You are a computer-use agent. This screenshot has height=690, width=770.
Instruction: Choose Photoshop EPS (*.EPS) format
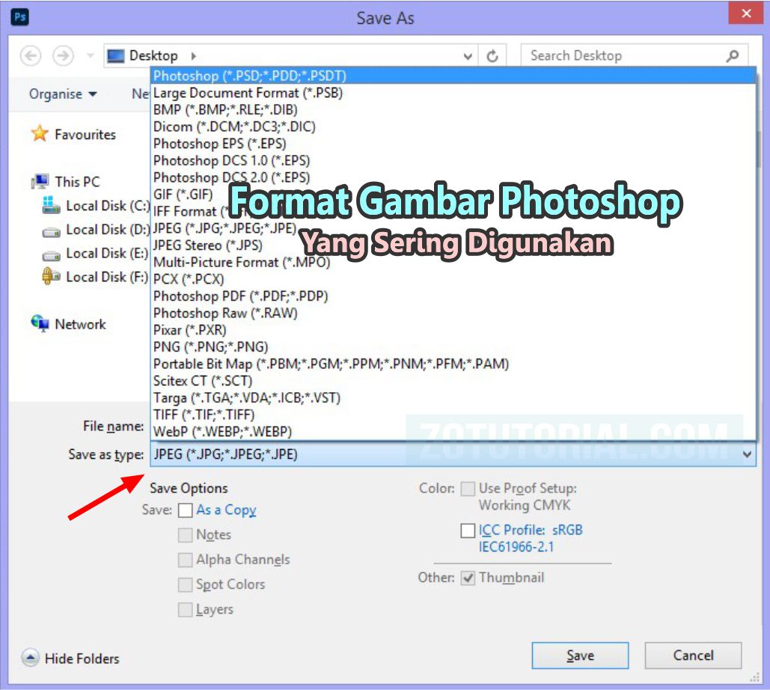(x=453, y=144)
